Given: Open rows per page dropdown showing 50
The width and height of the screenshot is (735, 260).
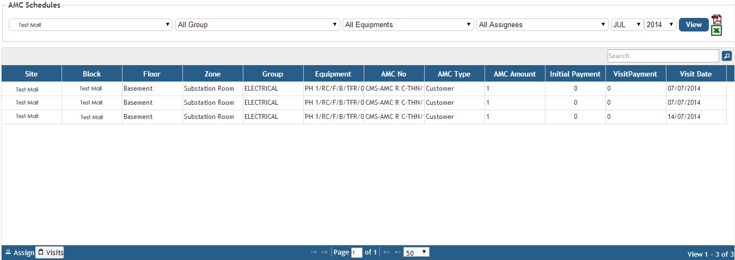Looking at the screenshot, I should (x=416, y=252).
